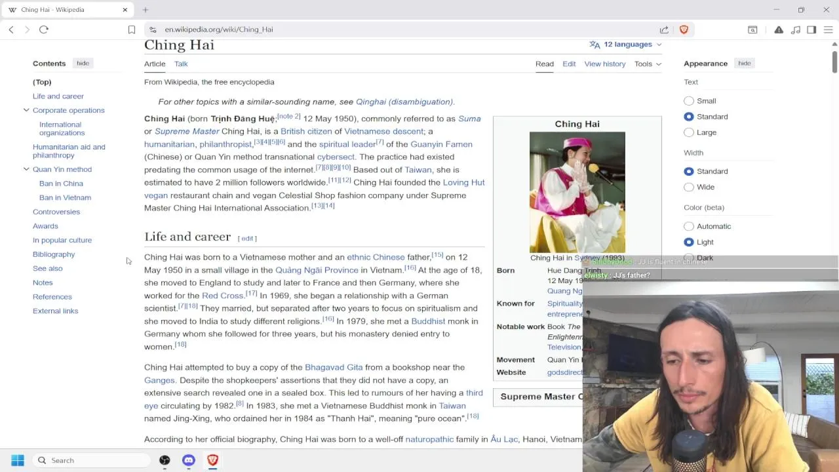Go to External links in contents

55,311
